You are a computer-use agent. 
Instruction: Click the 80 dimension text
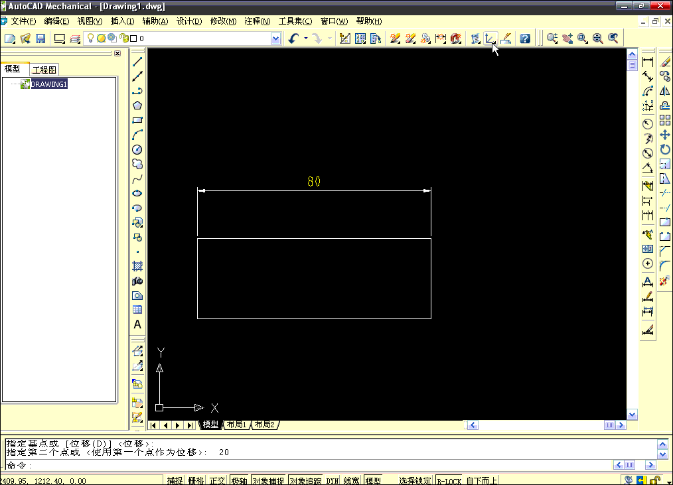(x=314, y=182)
